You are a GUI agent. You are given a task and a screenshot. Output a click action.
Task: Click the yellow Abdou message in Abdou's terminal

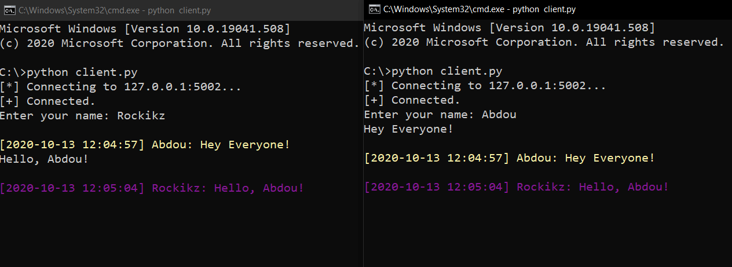click(x=509, y=158)
